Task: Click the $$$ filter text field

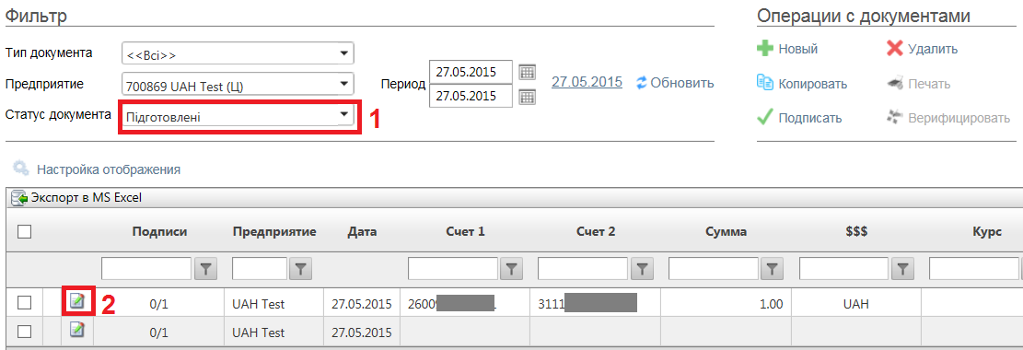Action: [844, 268]
